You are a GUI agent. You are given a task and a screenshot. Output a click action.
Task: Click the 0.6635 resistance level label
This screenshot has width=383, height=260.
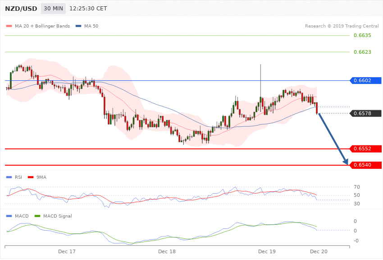click(x=362, y=36)
